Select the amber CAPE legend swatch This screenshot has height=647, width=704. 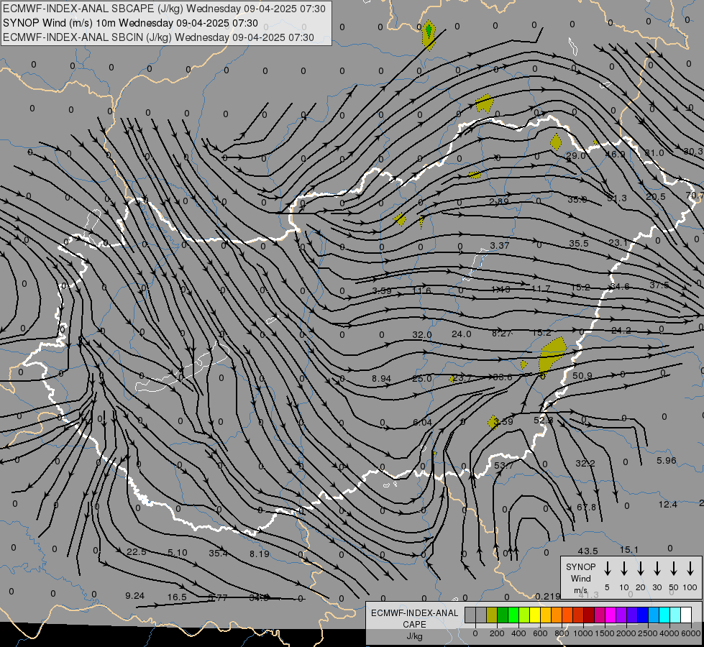click(x=546, y=615)
